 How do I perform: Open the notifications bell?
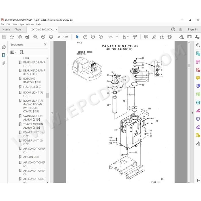[180, 30]
